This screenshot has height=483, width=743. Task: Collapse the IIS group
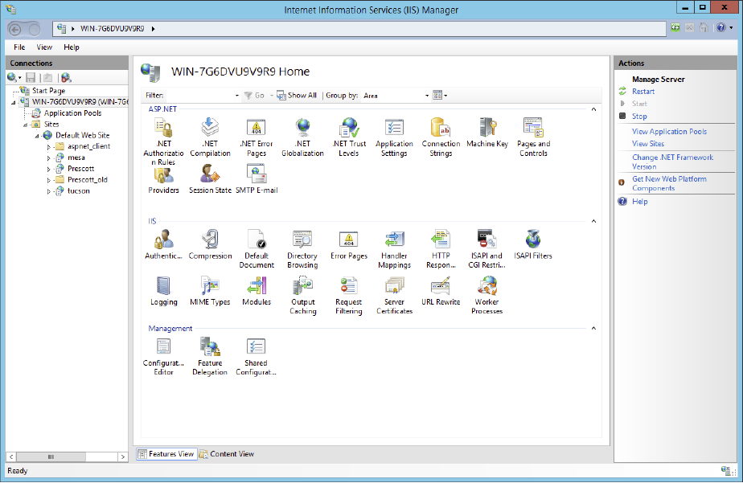pyautogui.click(x=593, y=221)
